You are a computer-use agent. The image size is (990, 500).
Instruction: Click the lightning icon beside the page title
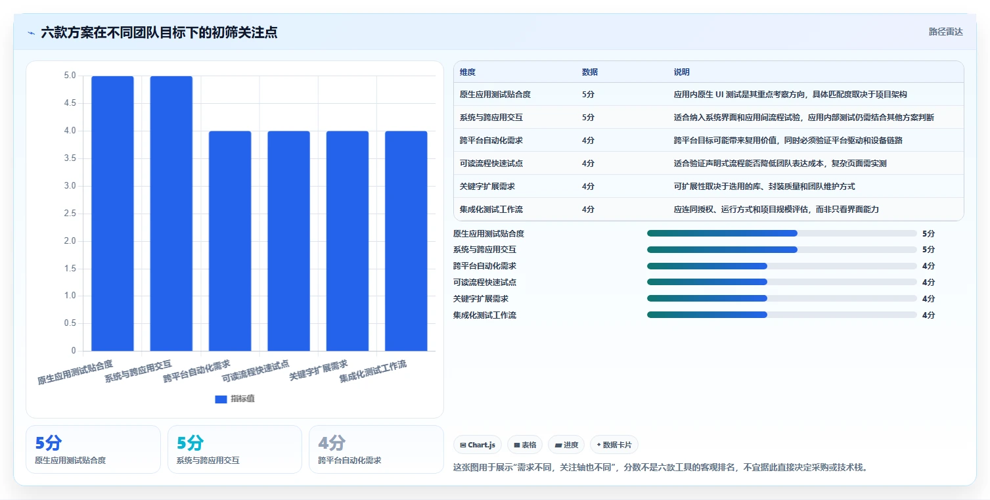32,33
